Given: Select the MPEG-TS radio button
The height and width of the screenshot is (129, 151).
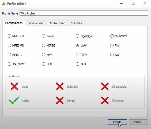Looking at the screenshot, I should (9, 36).
